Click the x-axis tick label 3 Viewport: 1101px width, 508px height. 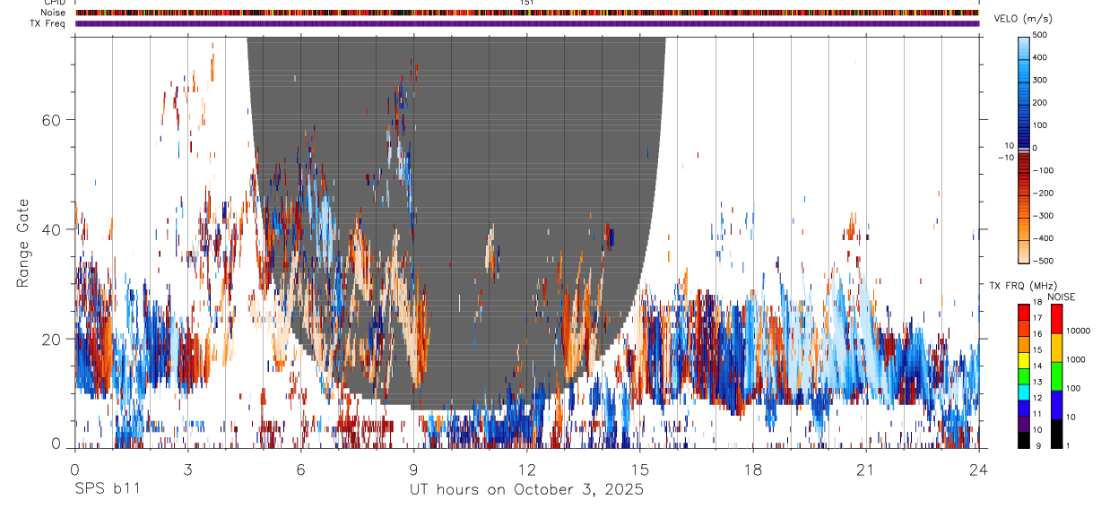(187, 469)
